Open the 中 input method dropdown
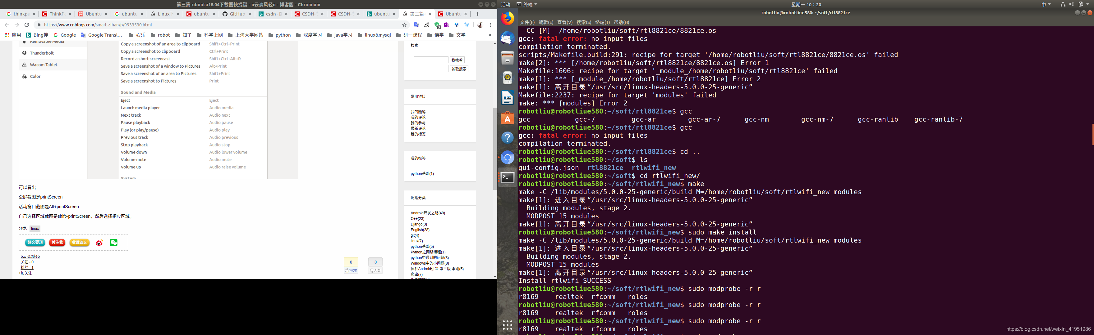This screenshot has width=1094, height=335. tap(1046, 4)
